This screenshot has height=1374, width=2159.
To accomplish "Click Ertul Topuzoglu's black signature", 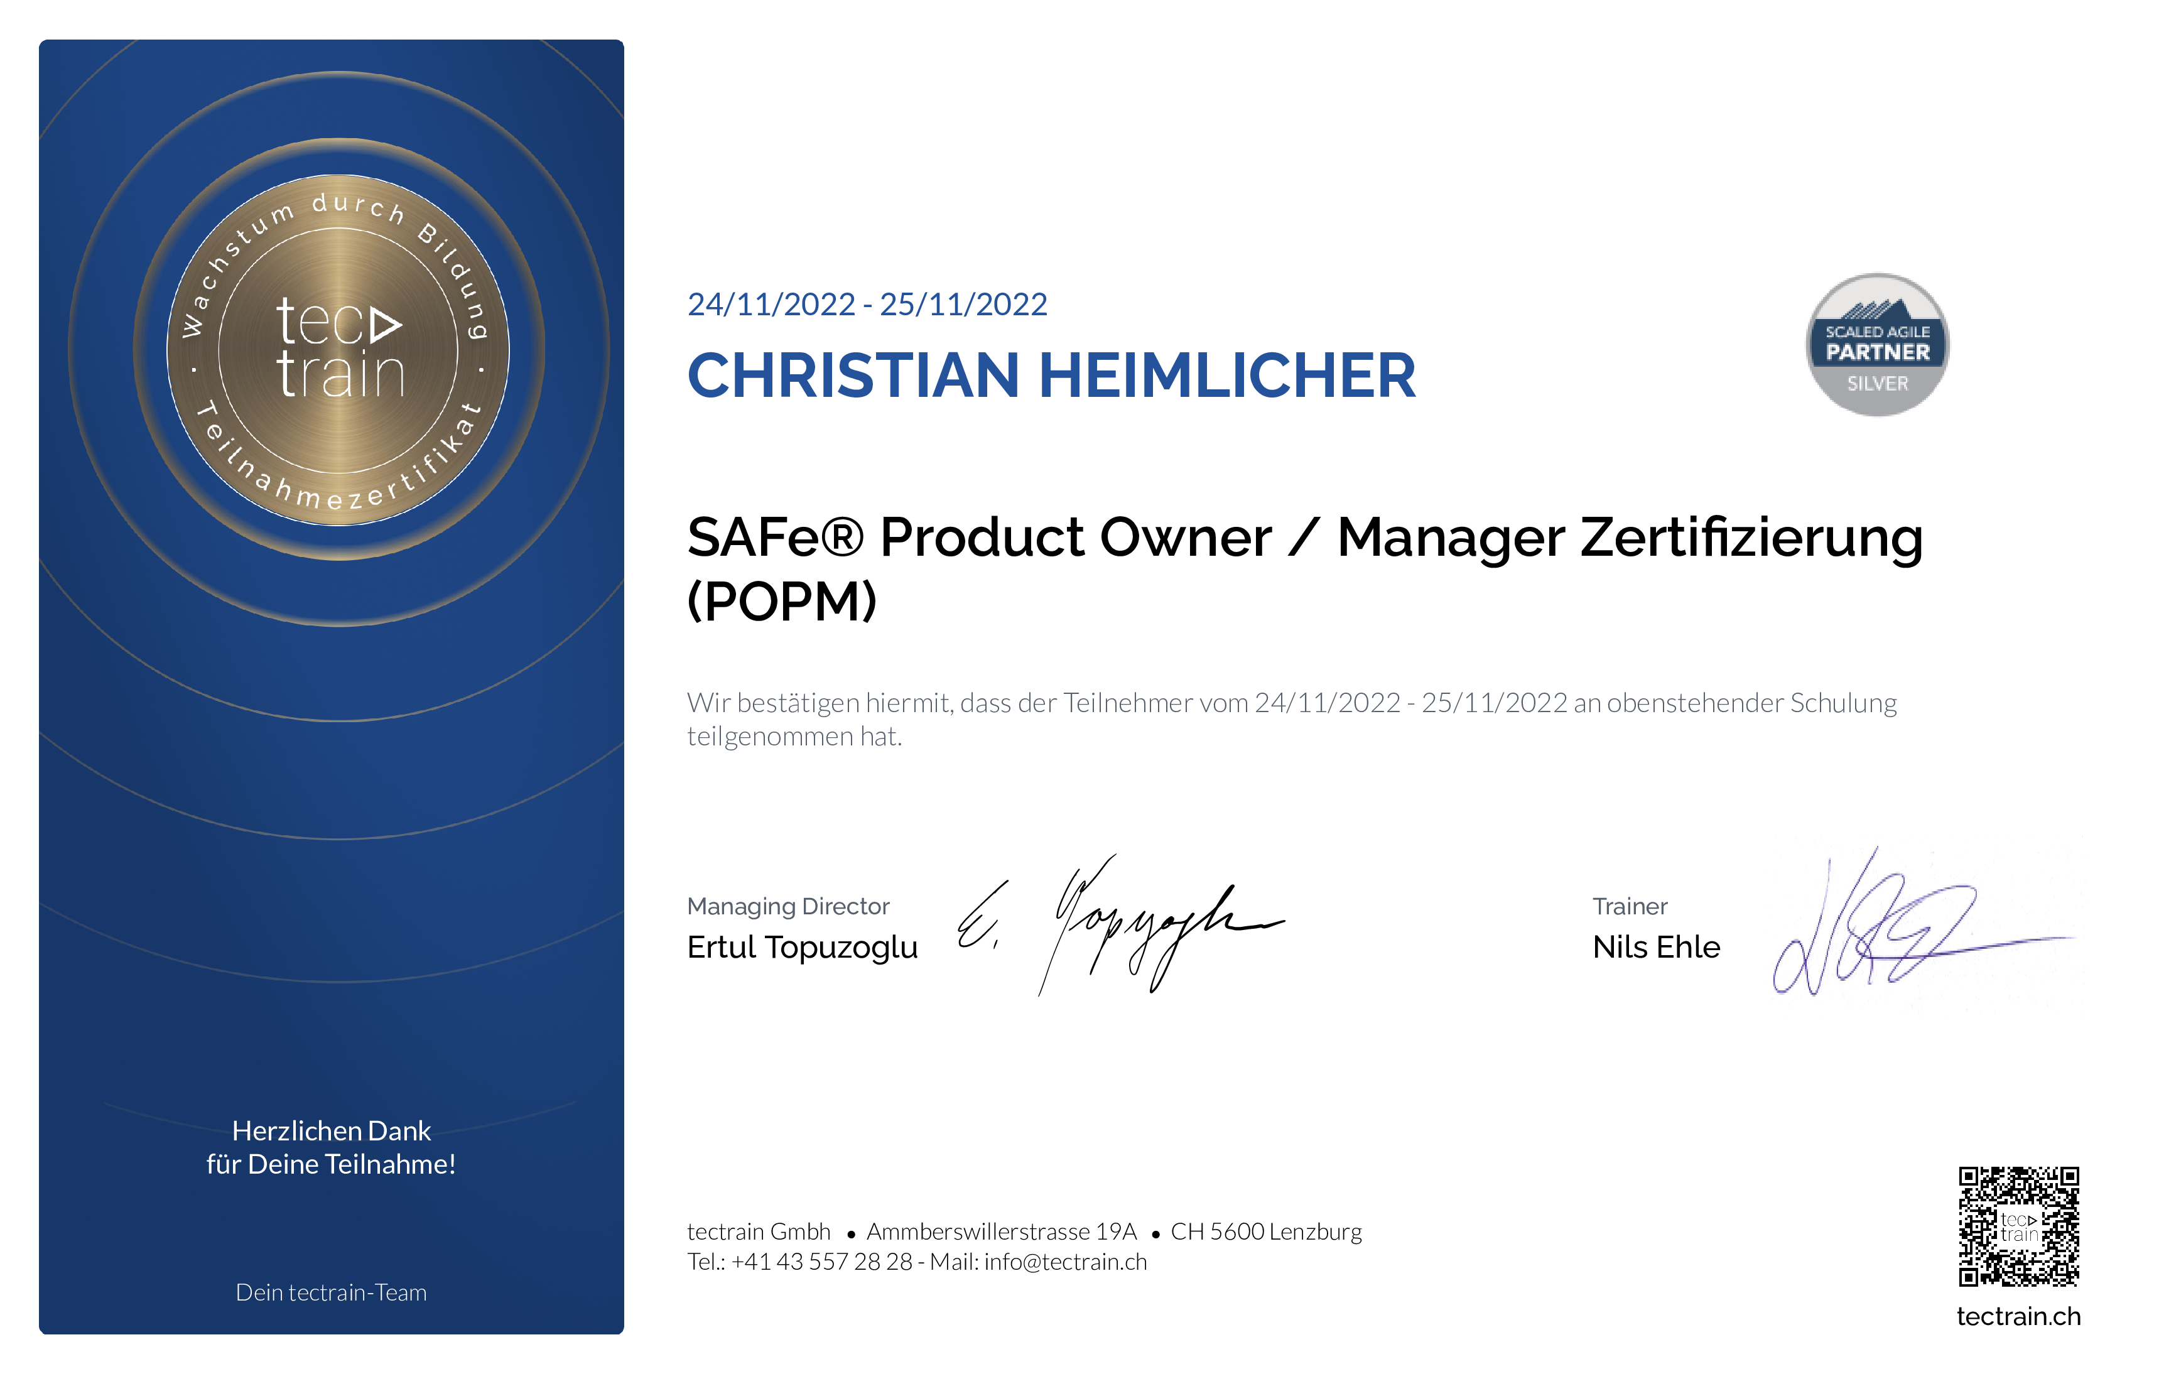I will click(x=1121, y=926).
